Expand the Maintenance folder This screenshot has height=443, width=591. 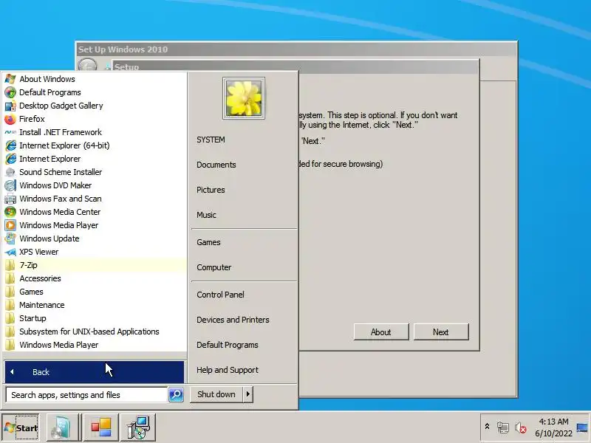click(x=95, y=305)
